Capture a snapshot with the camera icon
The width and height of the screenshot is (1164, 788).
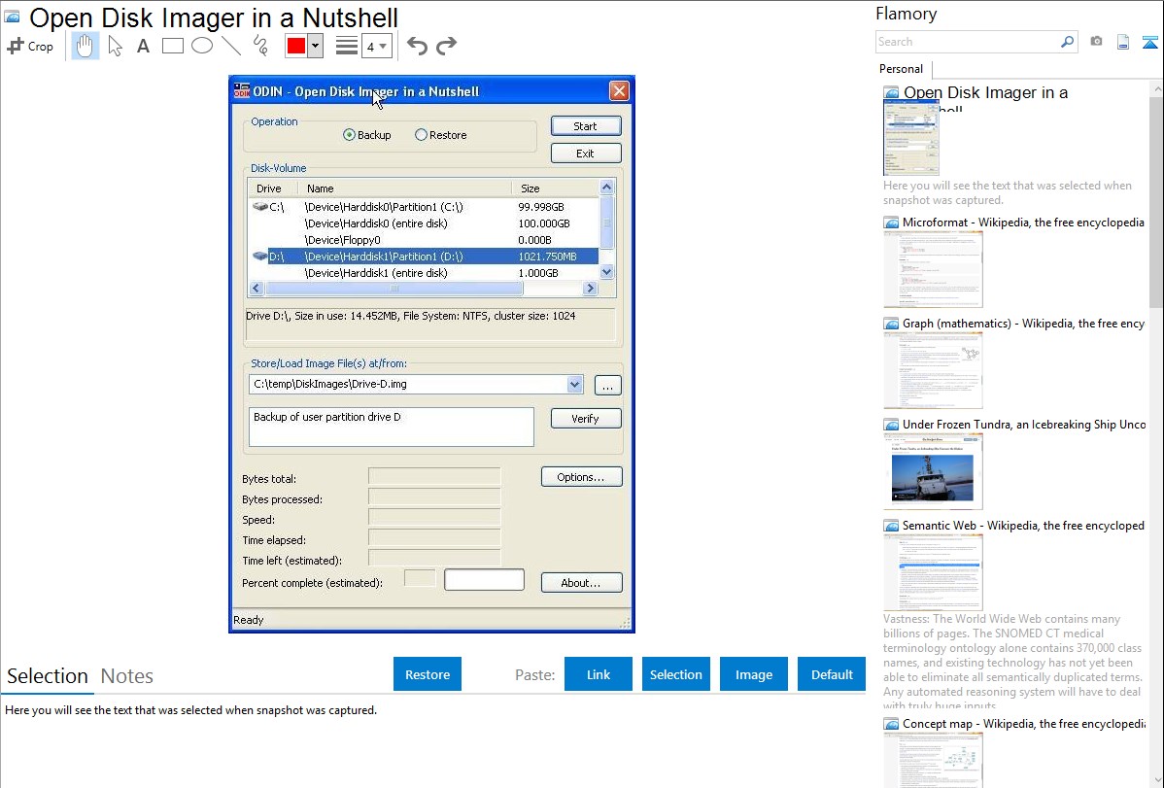1096,42
